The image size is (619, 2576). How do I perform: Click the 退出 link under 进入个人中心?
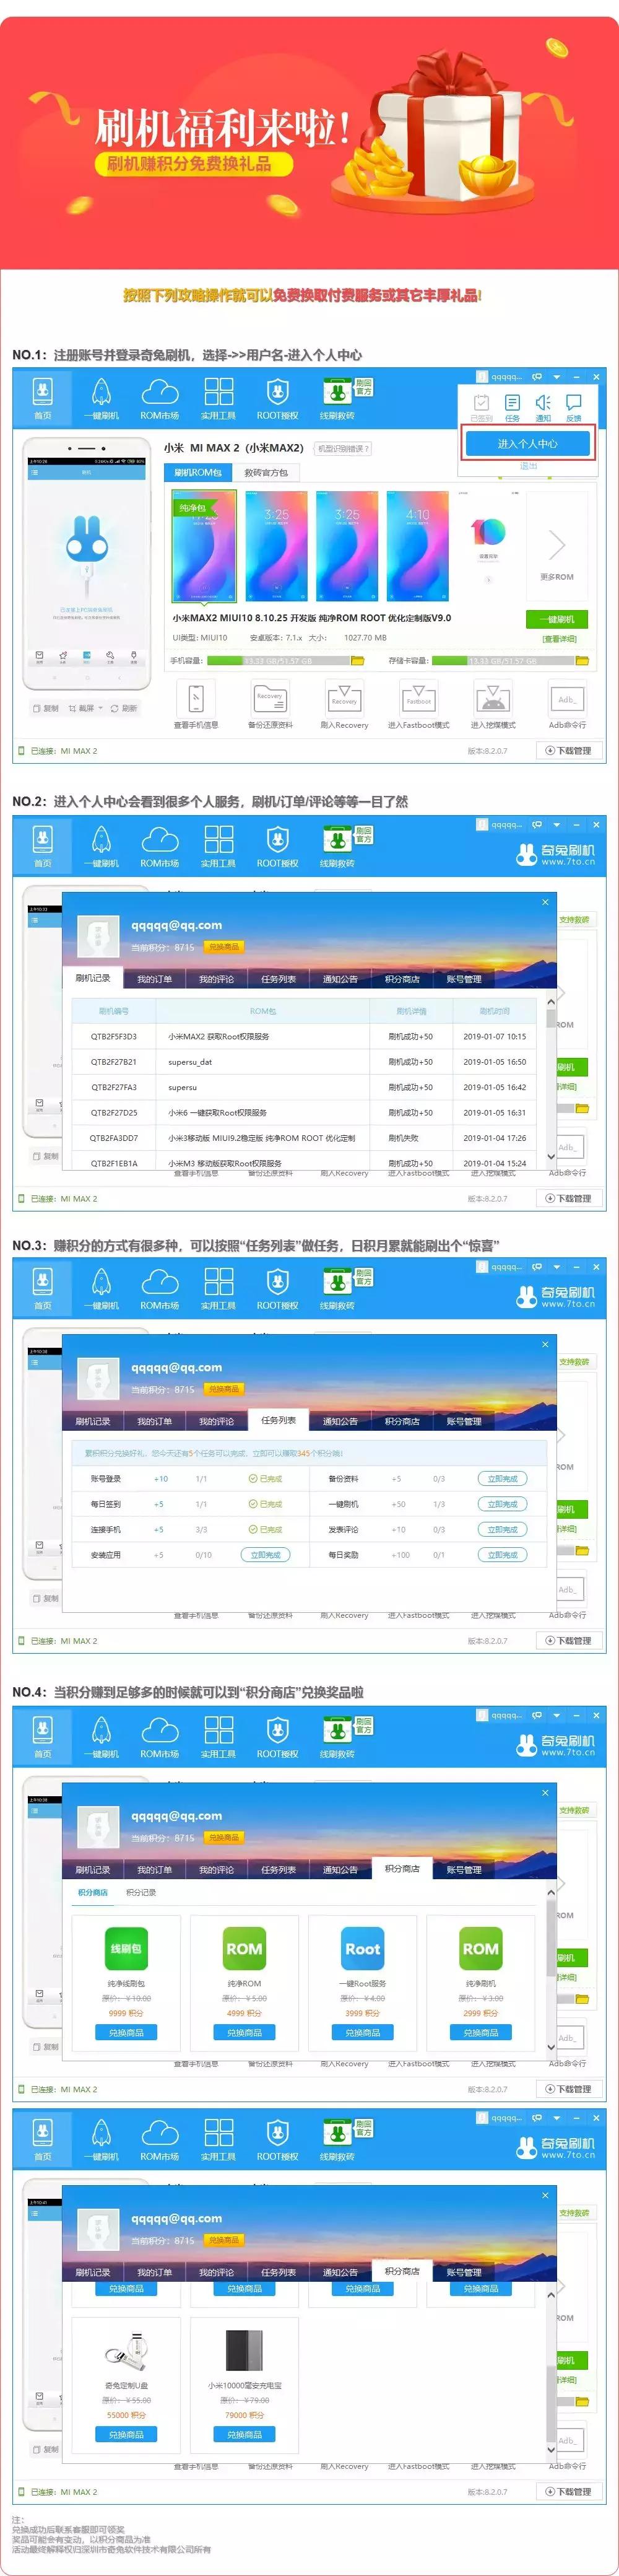528,465
